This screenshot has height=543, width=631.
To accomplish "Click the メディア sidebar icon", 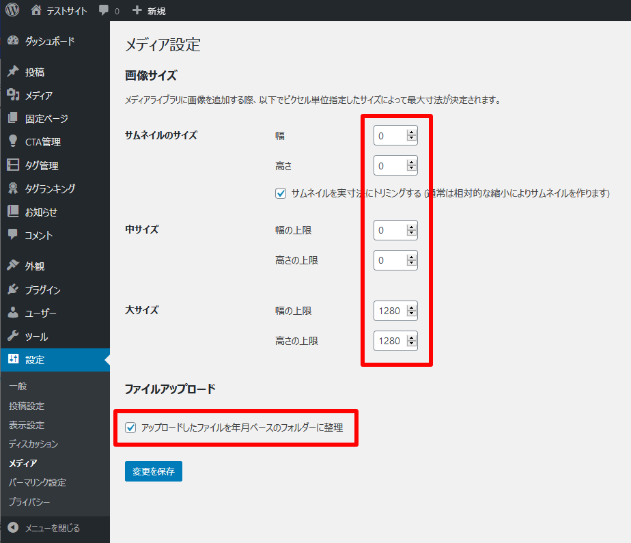I will click(13, 94).
